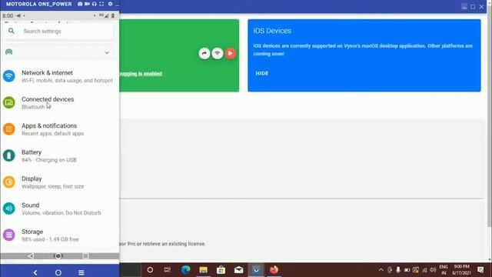Viewport: 492px width, 277px height.
Task: Open Microsoft Store from the taskbar
Action: coord(221,270)
